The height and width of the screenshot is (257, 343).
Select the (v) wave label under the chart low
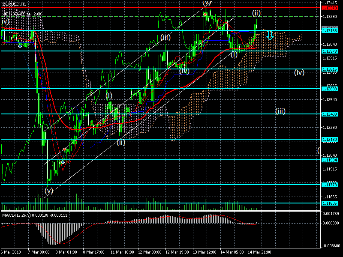49,191
